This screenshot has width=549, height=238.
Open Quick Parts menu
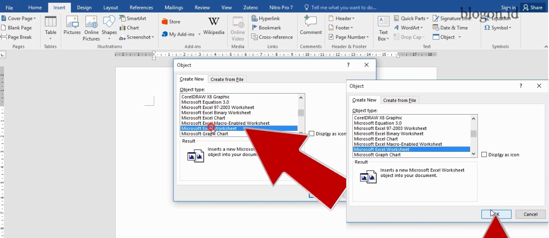pyautogui.click(x=411, y=18)
